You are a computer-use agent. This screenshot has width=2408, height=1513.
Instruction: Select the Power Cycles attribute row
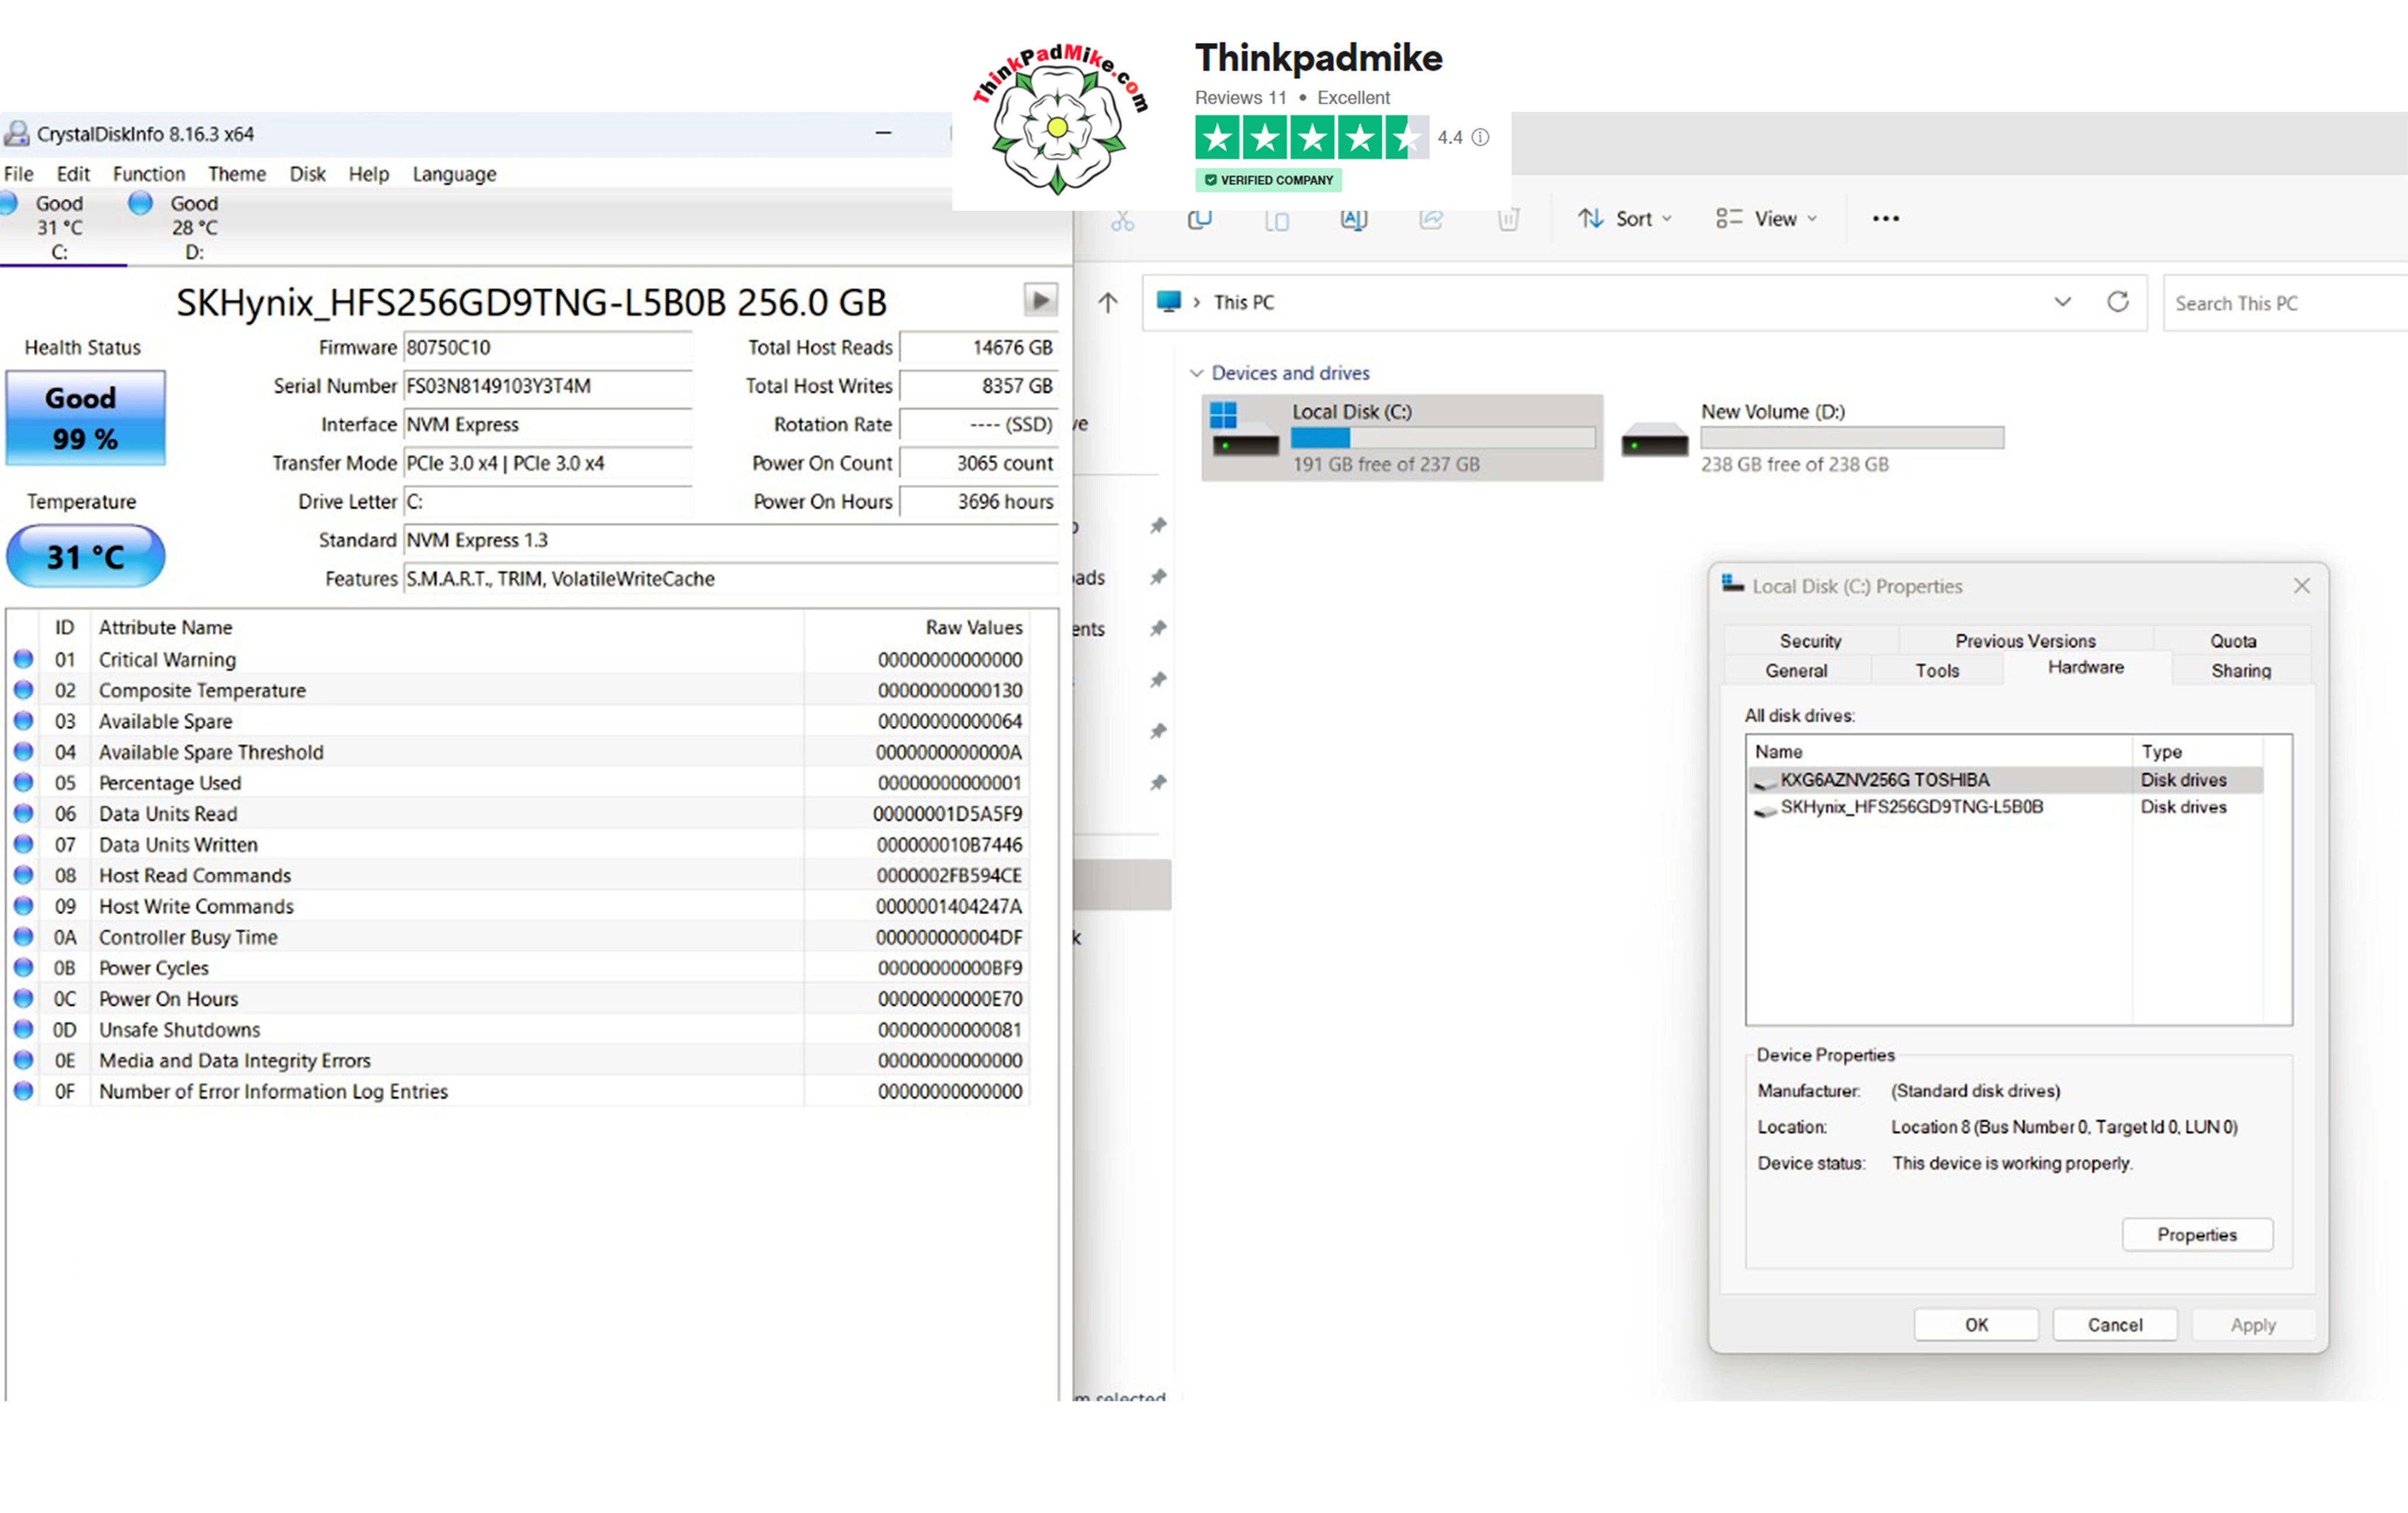518,967
